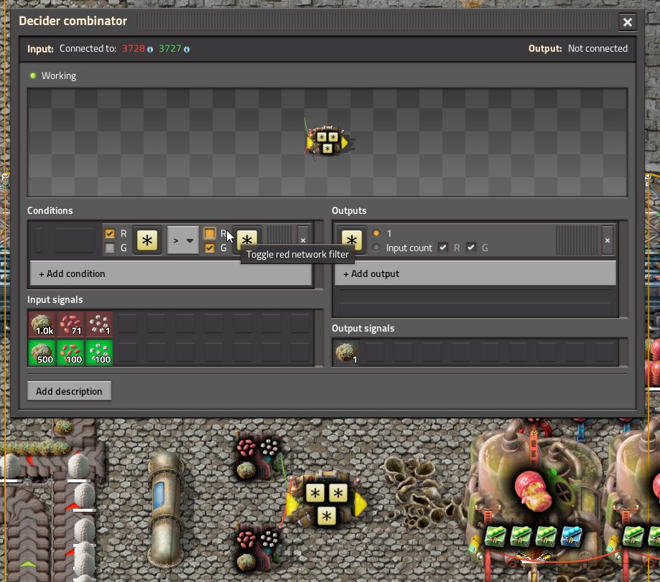Select the Input count radio button
Image resolution: width=660 pixels, height=582 pixels.
click(x=376, y=248)
